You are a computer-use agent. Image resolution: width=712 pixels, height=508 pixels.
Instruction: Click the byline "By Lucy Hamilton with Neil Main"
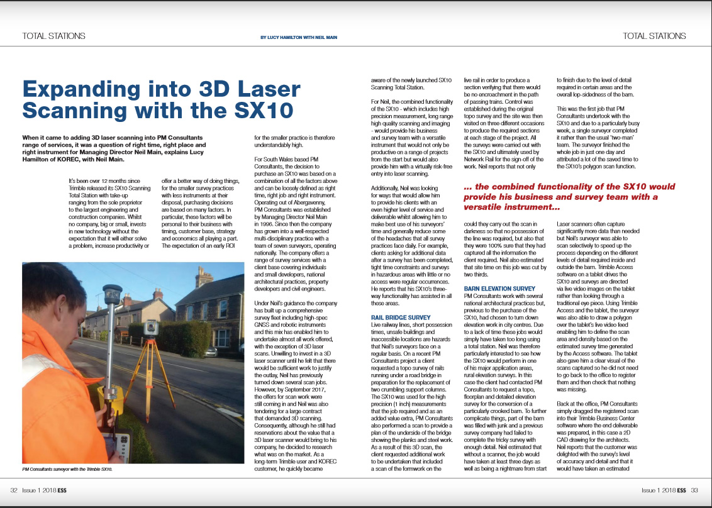[x=299, y=37]
